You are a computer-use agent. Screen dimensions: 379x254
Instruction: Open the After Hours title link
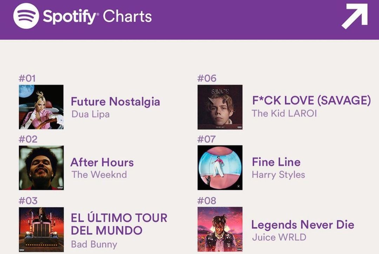(102, 162)
